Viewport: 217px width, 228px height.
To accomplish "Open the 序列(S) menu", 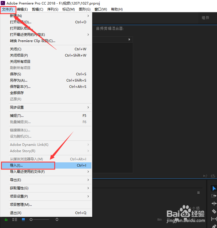I will [x=53, y=9].
